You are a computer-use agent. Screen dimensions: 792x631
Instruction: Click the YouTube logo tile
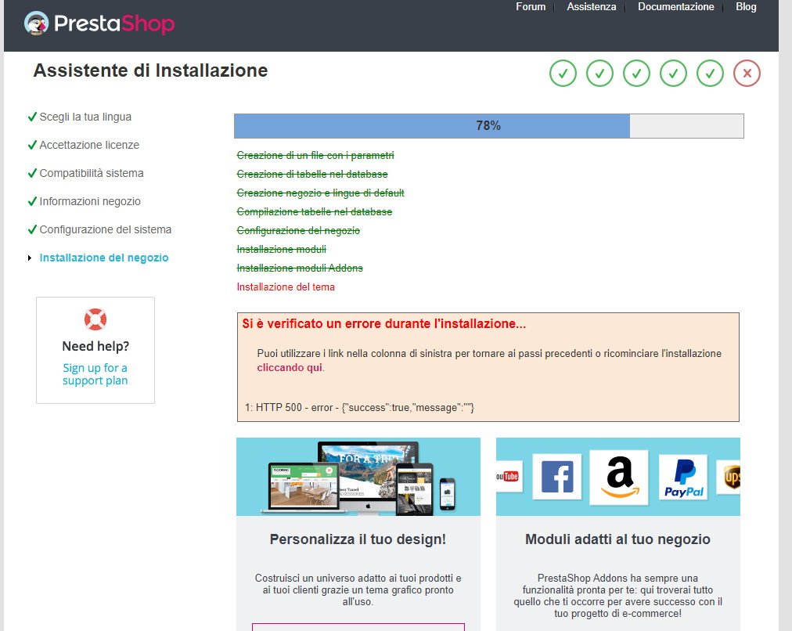509,477
